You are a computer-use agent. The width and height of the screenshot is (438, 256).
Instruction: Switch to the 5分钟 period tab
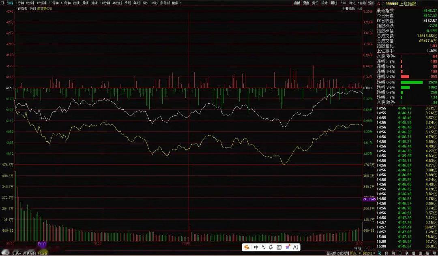click(x=30, y=3)
